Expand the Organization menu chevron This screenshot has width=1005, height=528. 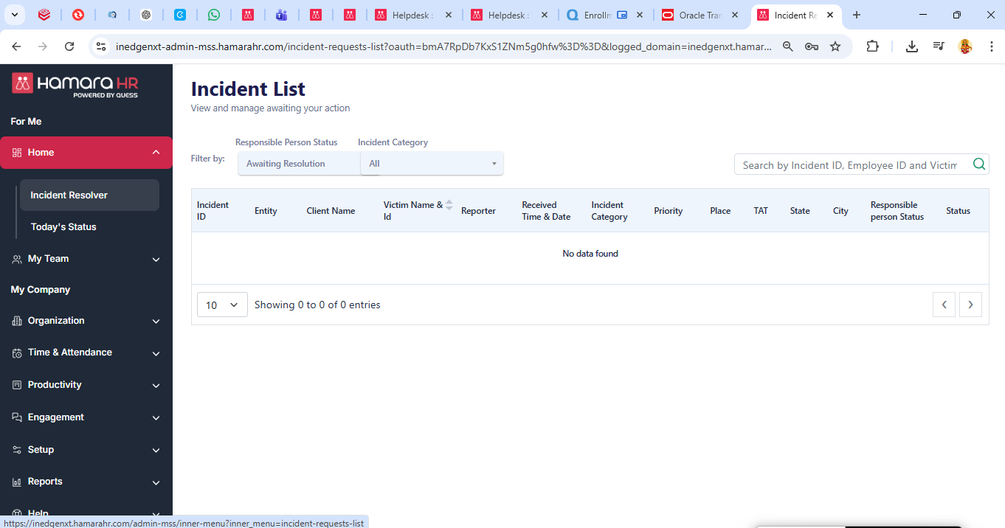tap(156, 322)
